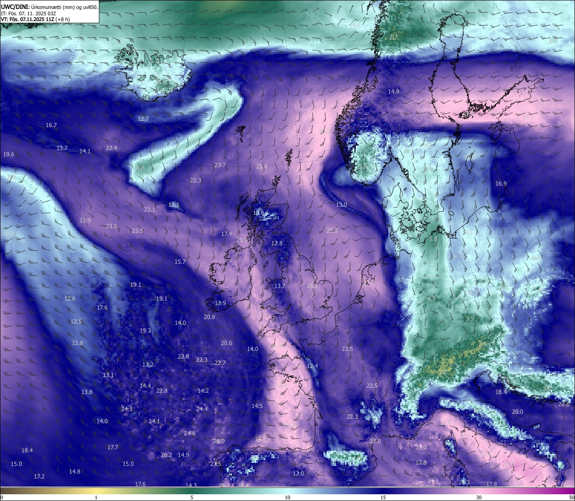
Task: Click the IT: Fös. 07. 11. 2025 03Z line
Action: click(28, 13)
